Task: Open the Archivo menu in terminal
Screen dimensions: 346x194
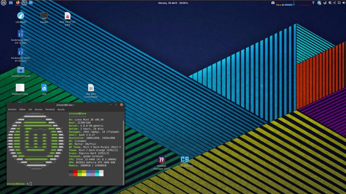Action: tap(12, 109)
